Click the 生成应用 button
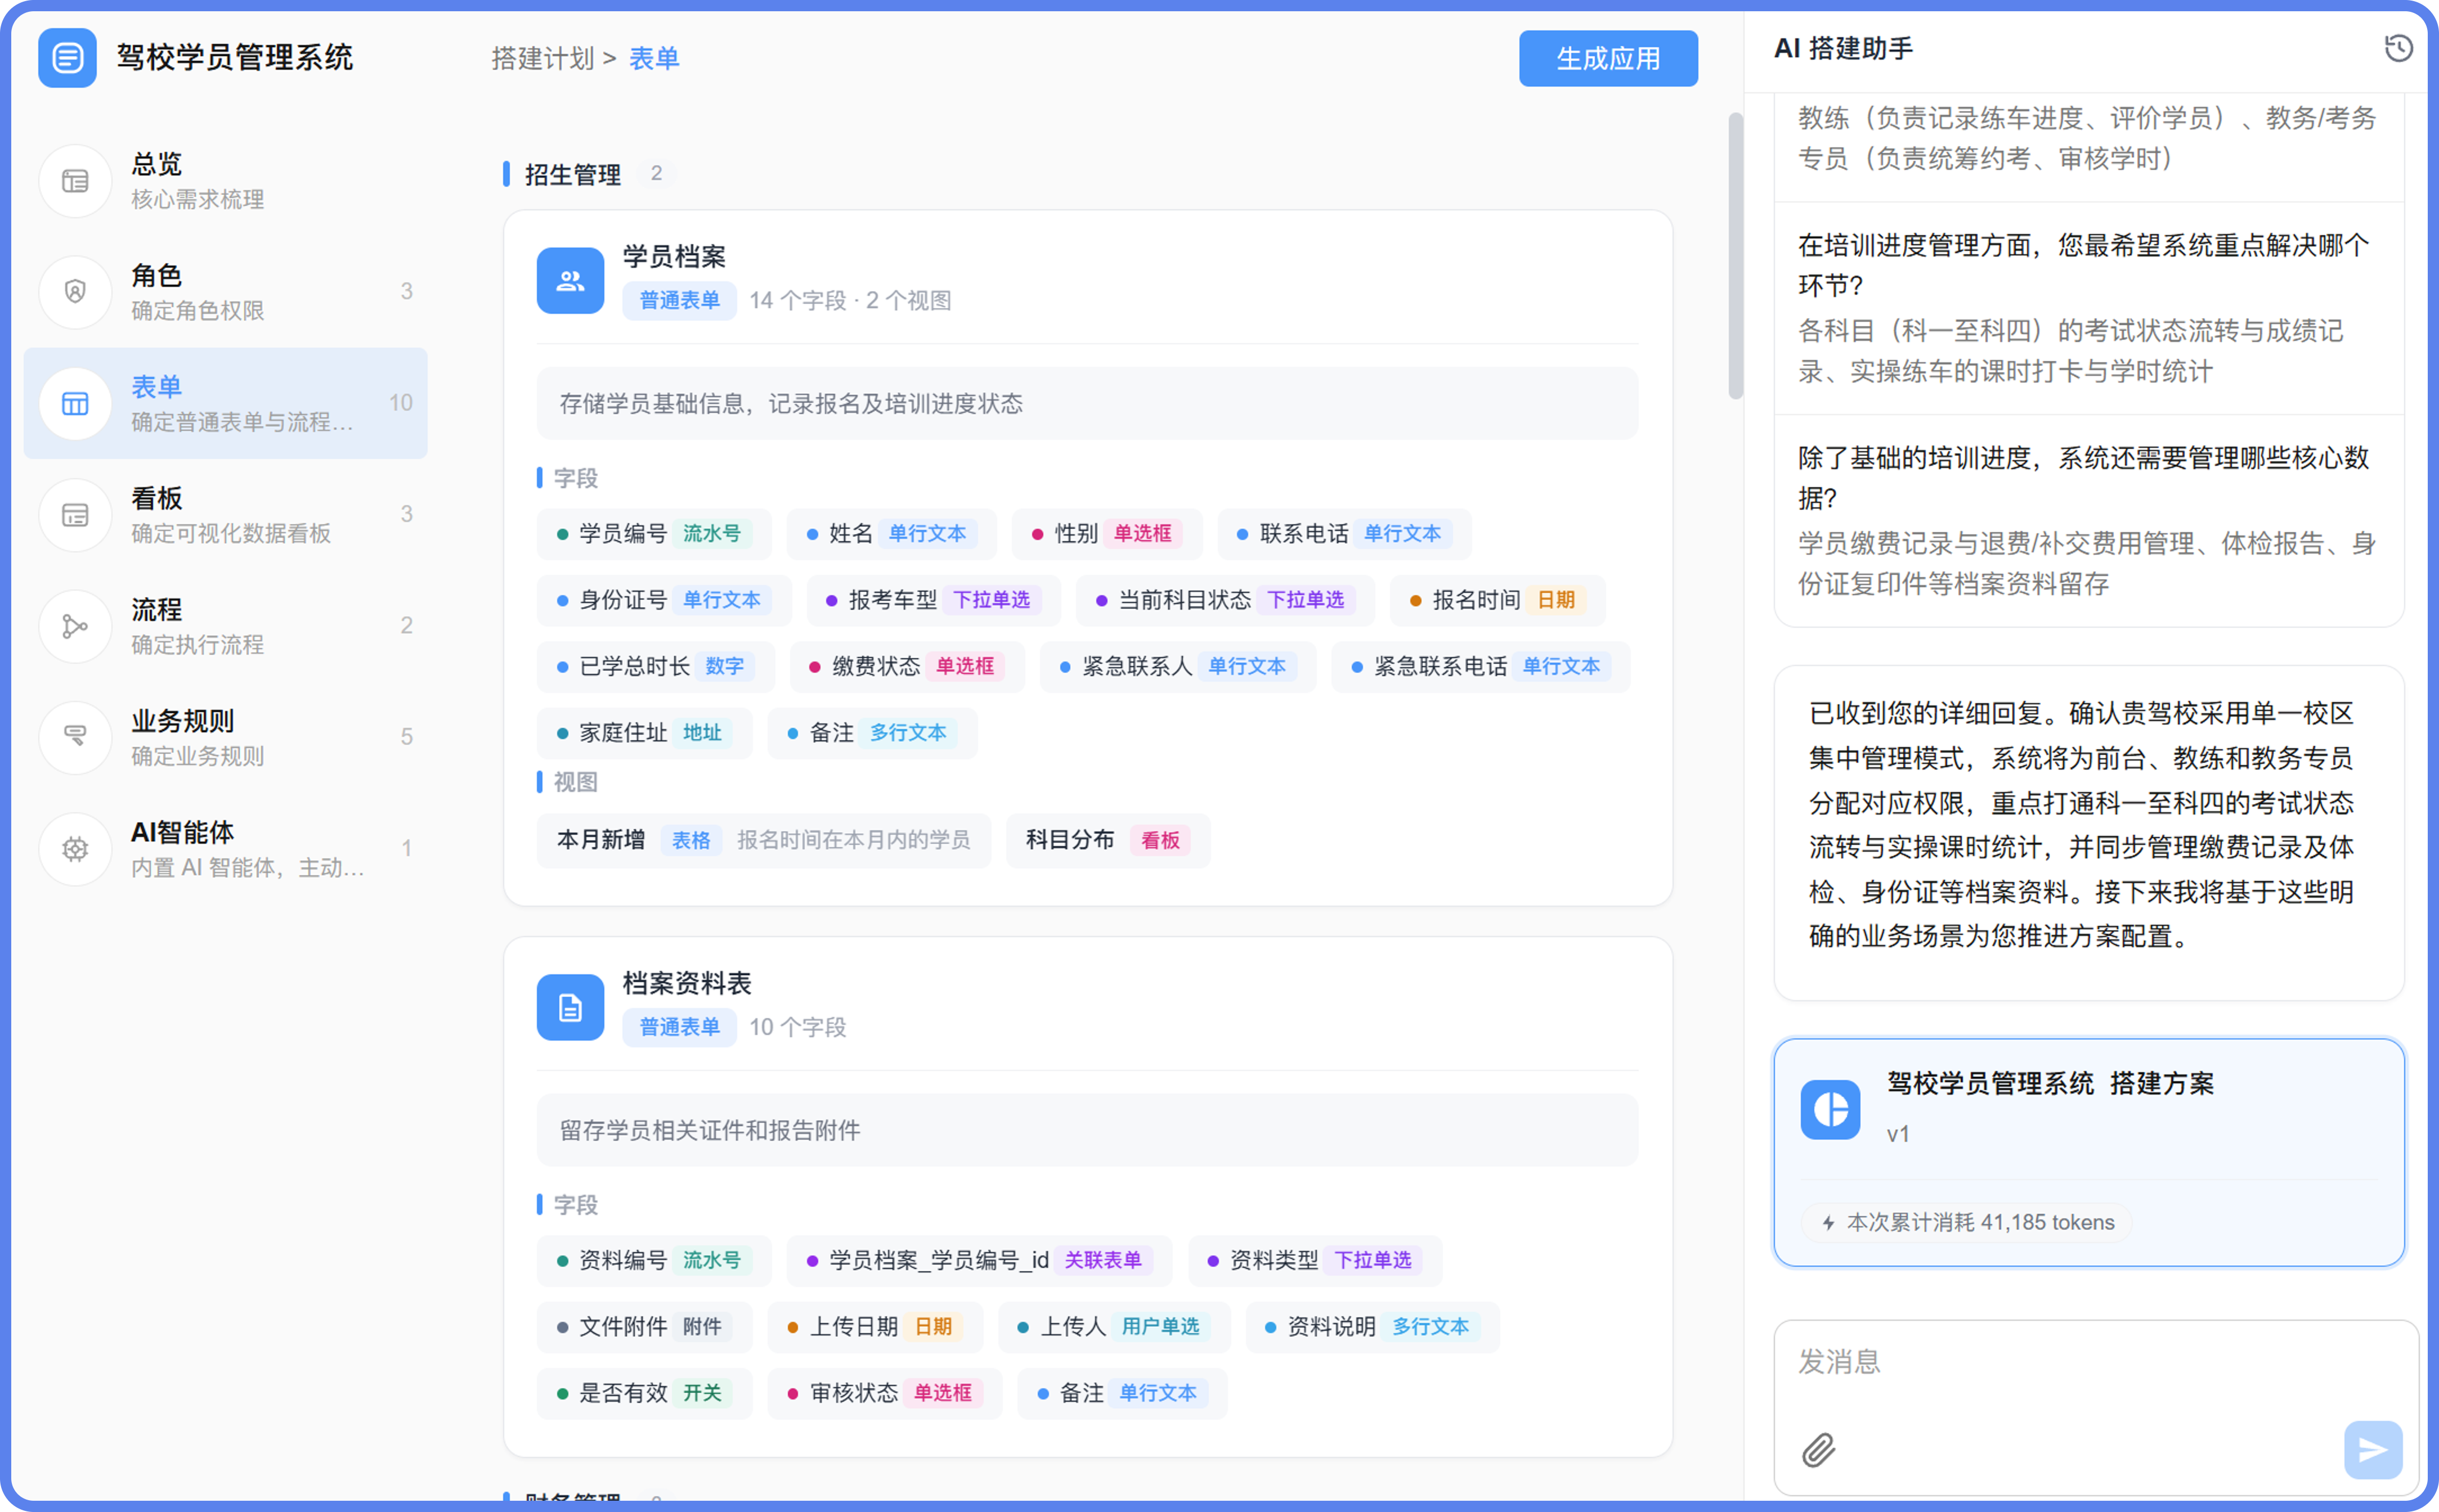Image resolution: width=2439 pixels, height=1512 pixels. [x=1608, y=58]
